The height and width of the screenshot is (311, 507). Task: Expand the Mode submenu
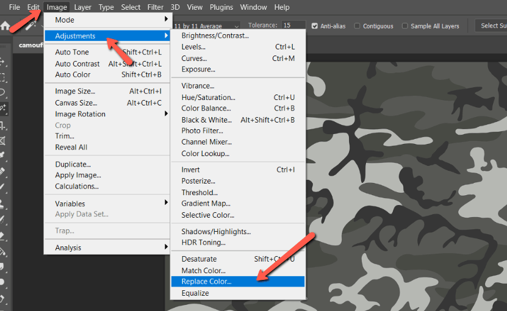point(106,20)
